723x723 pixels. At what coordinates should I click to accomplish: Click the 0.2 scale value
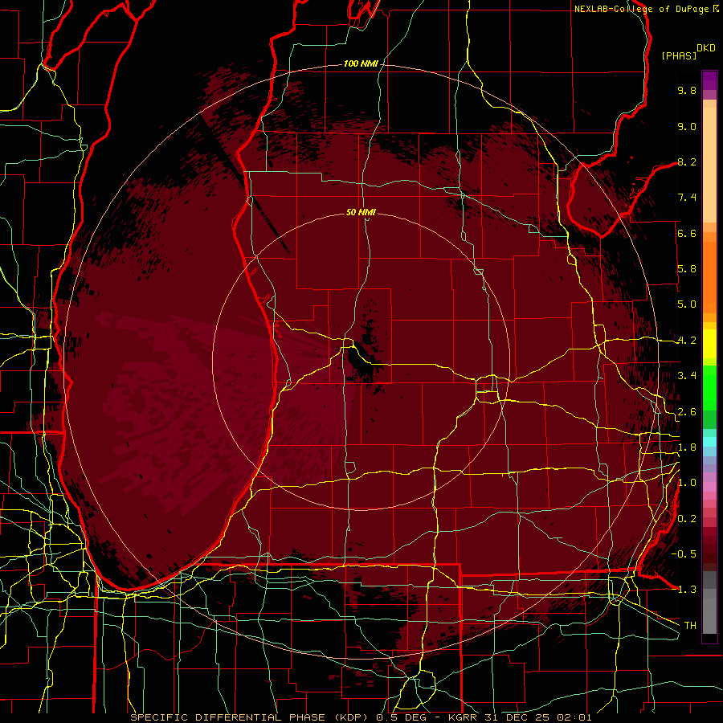click(687, 519)
